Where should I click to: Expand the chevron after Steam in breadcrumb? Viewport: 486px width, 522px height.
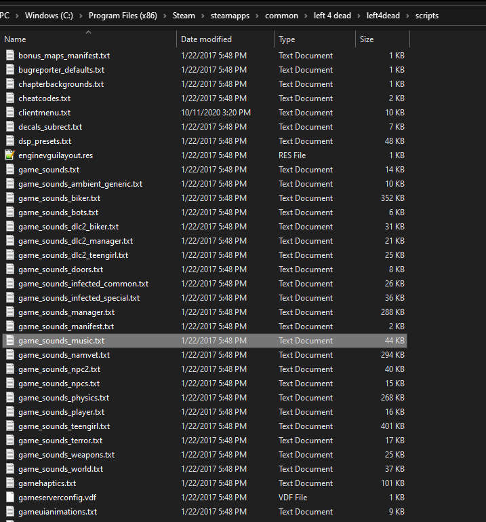pyautogui.click(x=203, y=16)
